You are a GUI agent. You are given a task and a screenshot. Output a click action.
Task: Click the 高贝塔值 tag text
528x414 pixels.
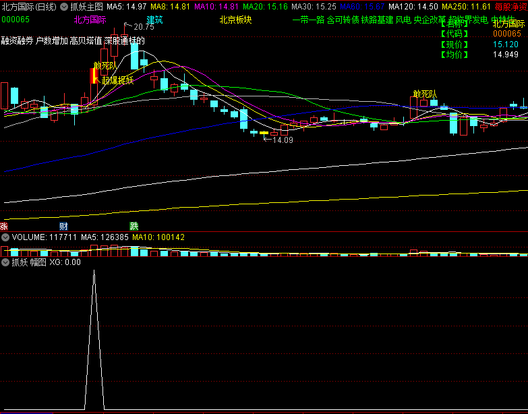coord(86,40)
